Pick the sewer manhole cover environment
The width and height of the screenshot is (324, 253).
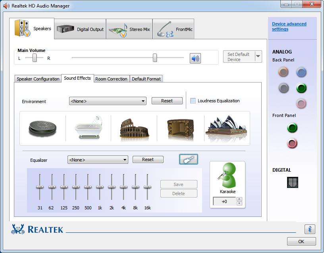(42, 128)
